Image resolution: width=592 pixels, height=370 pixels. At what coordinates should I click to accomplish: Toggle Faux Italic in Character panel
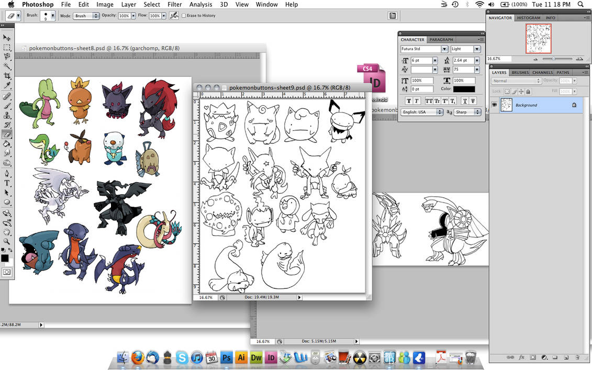pos(417,101)
